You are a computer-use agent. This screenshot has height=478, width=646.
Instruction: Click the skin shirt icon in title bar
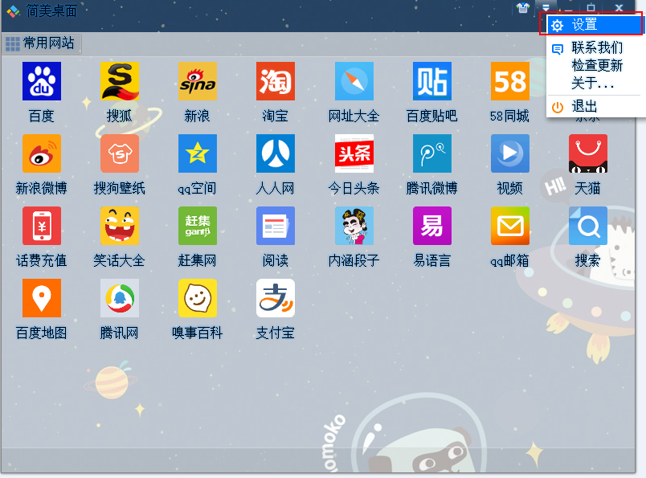(x=523, y=8)
